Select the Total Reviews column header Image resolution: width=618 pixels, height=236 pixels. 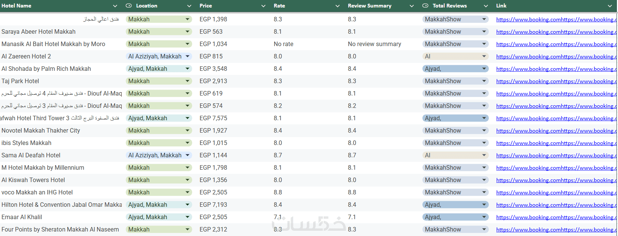(449, 6)
